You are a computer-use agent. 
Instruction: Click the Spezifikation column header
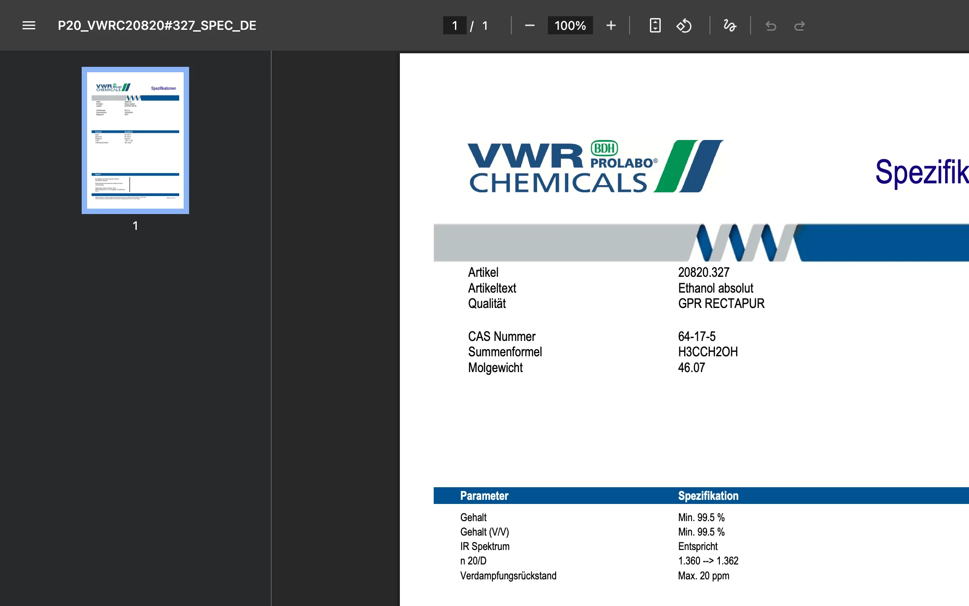click(708, 496)
